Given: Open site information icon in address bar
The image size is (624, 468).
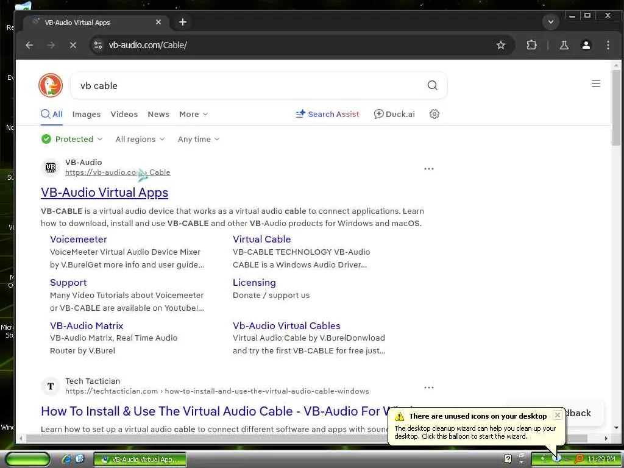Looking at the screenshot, I should [x=98, y=45].
